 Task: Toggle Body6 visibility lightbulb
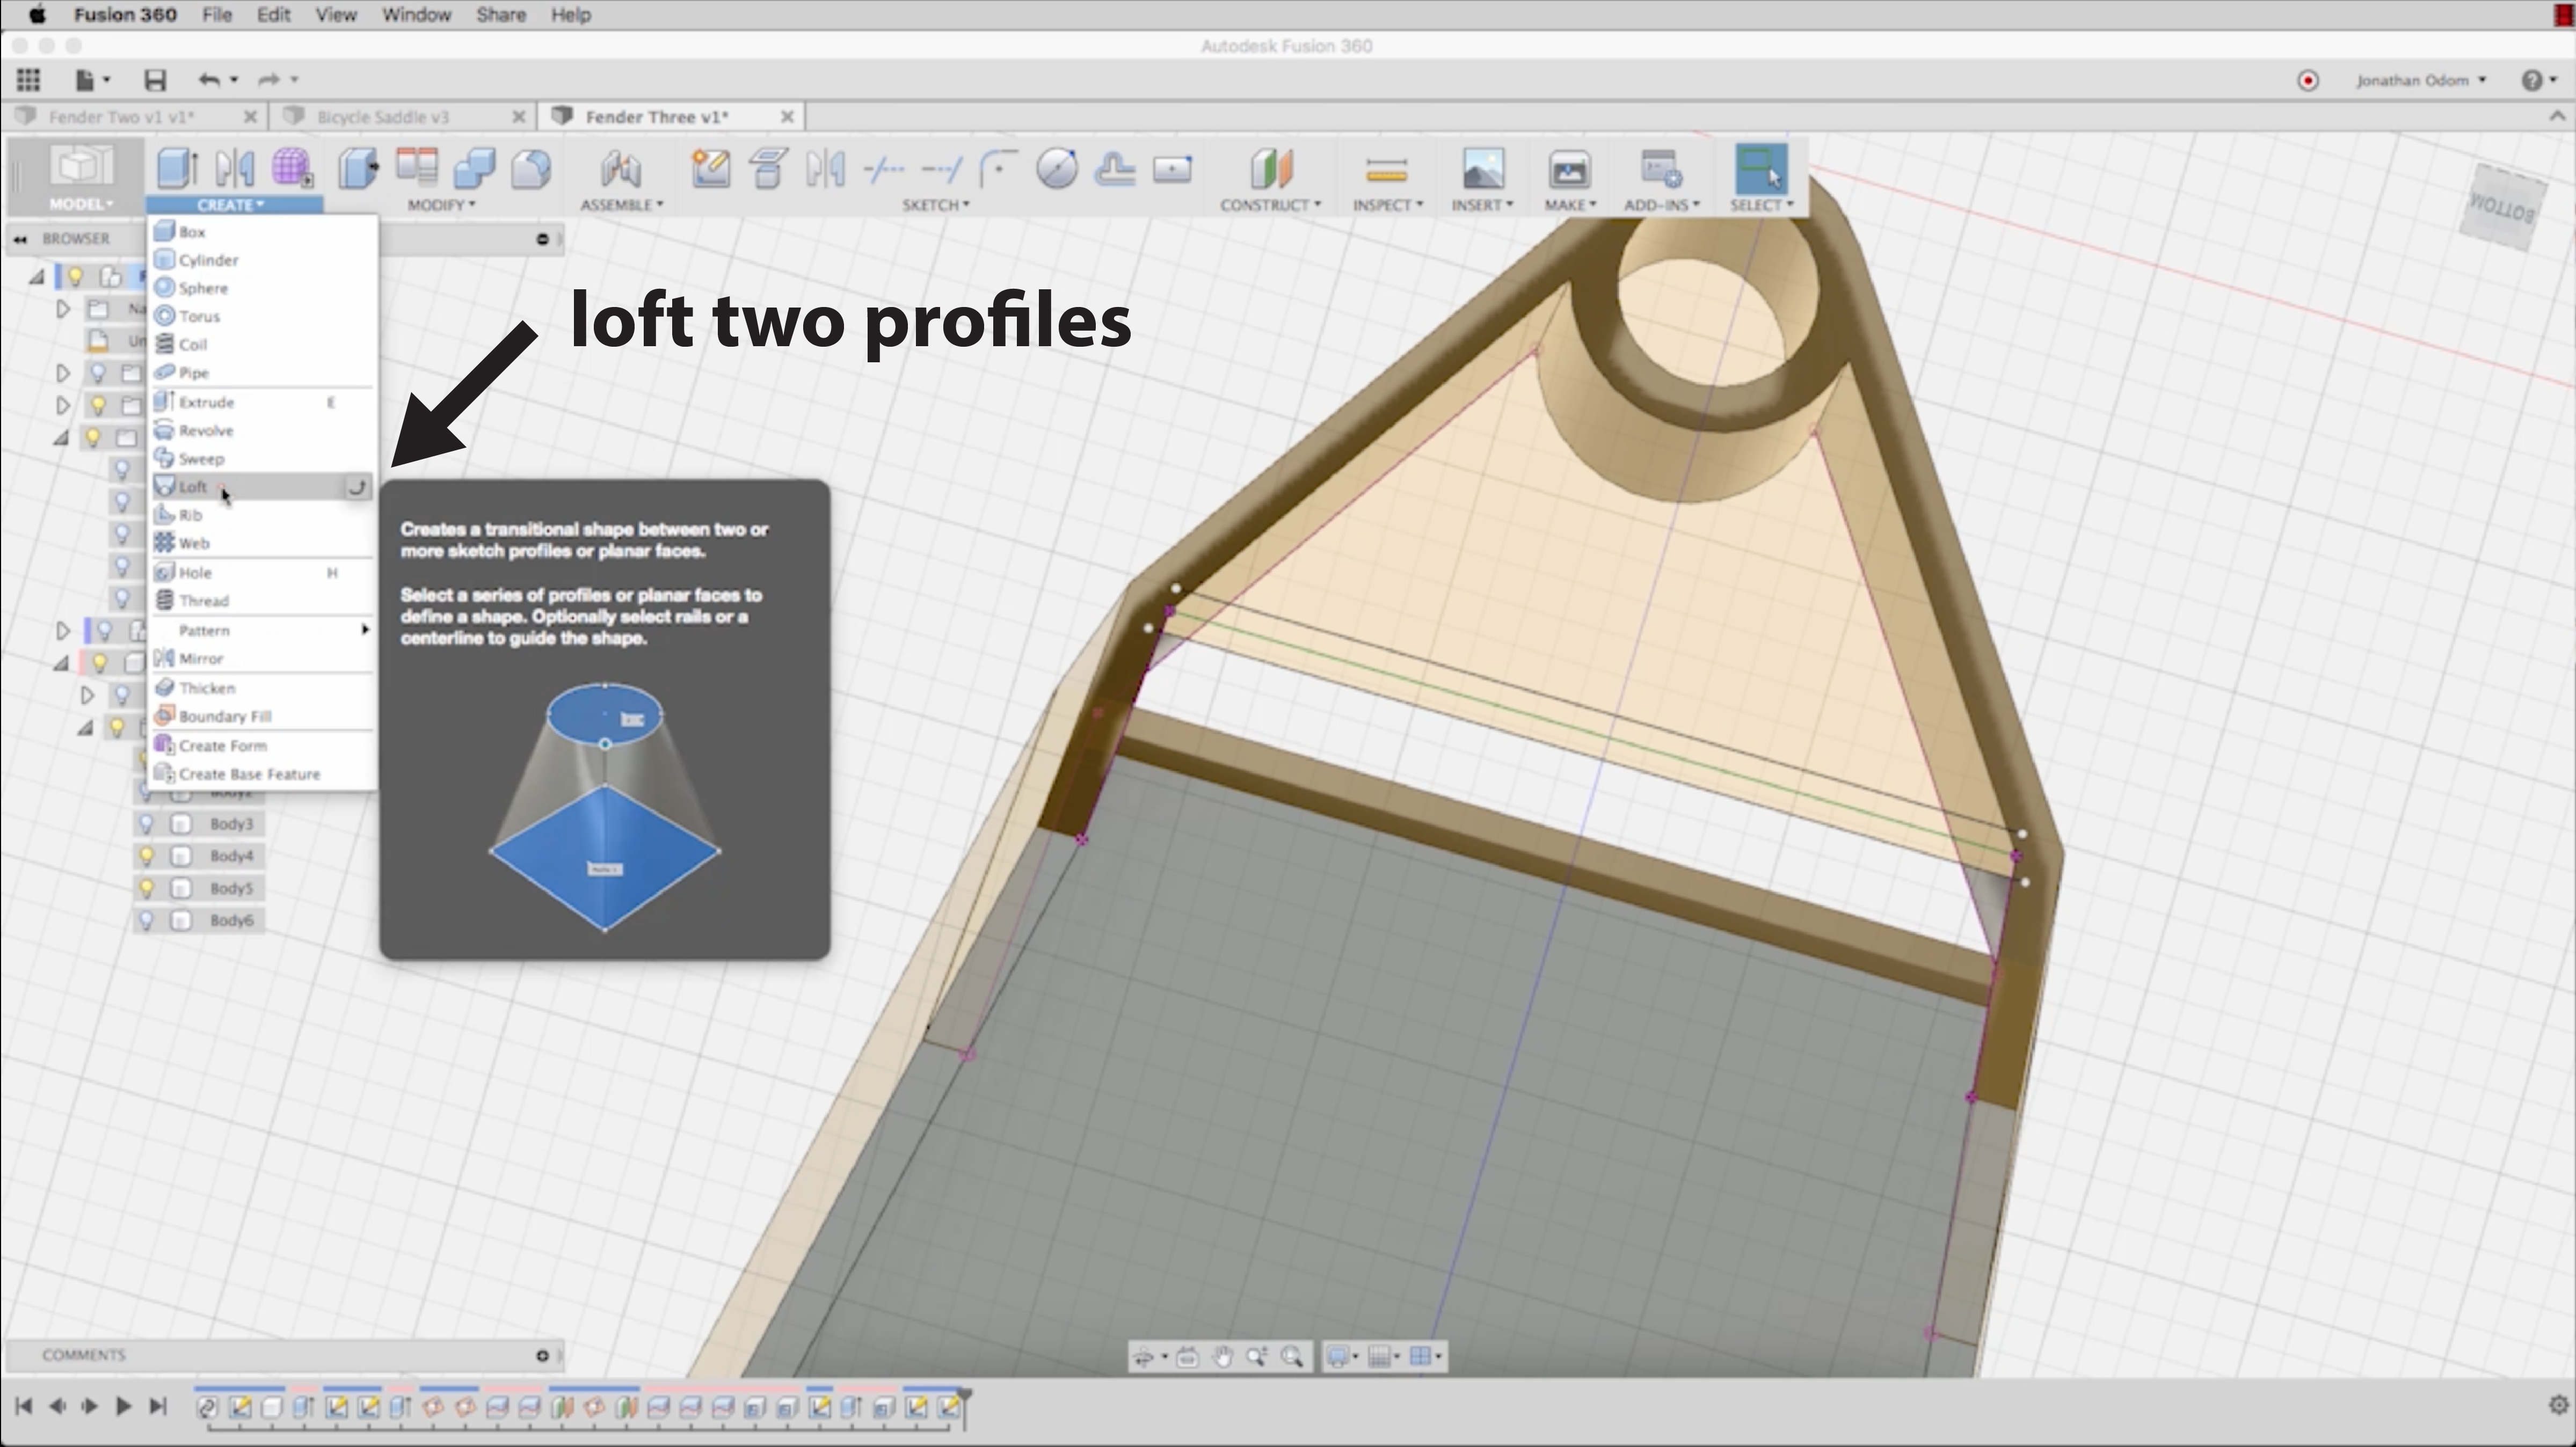coord(146,920)
